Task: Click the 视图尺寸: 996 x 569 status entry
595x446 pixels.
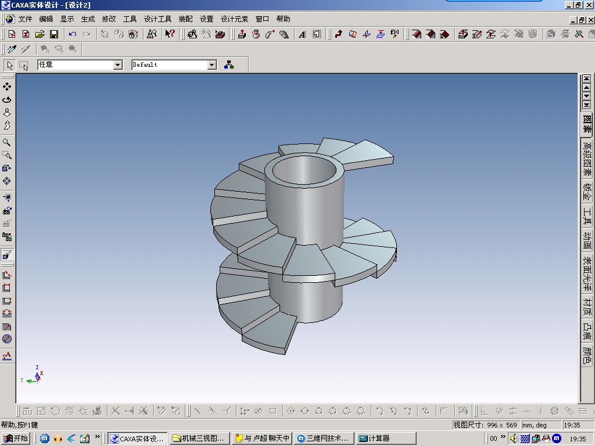Action: 485,425
